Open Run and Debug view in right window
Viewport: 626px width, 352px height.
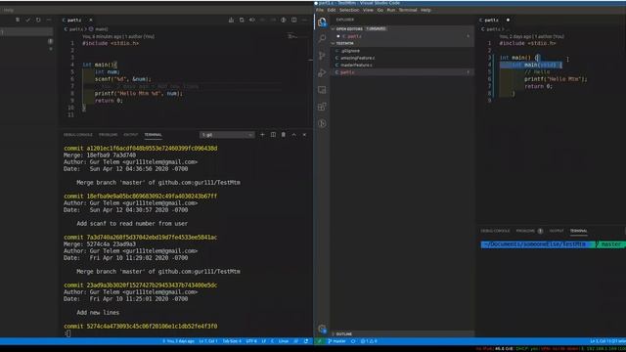click(322, 72)
